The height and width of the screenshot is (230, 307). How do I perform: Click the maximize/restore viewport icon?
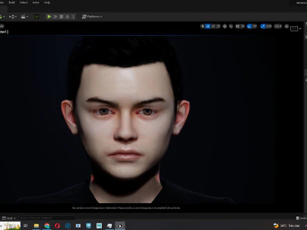point(287,26)
